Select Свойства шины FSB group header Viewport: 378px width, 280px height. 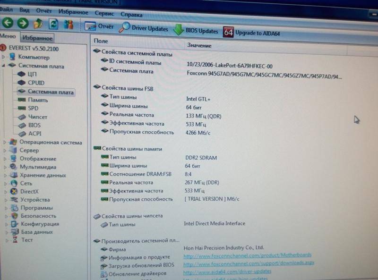(x=123, y=88)
